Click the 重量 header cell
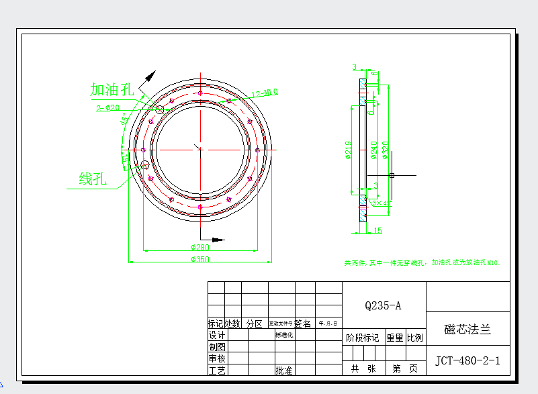 coord(395,338)
